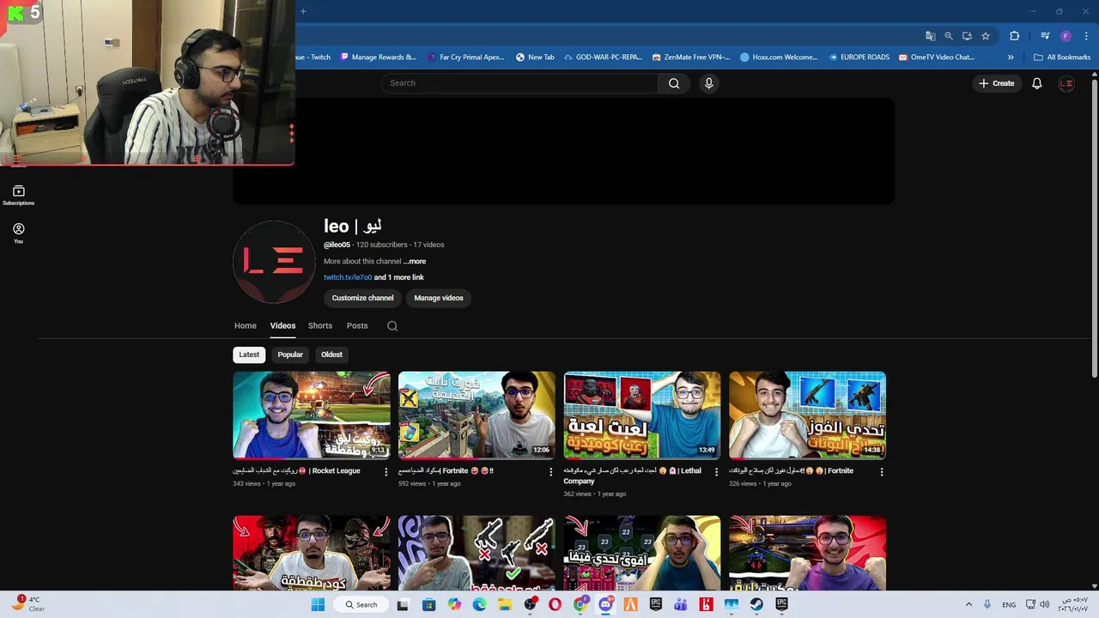Open File Explorer from the taskbar
This screenshot has width=1099, height=618.
[505, 604]
